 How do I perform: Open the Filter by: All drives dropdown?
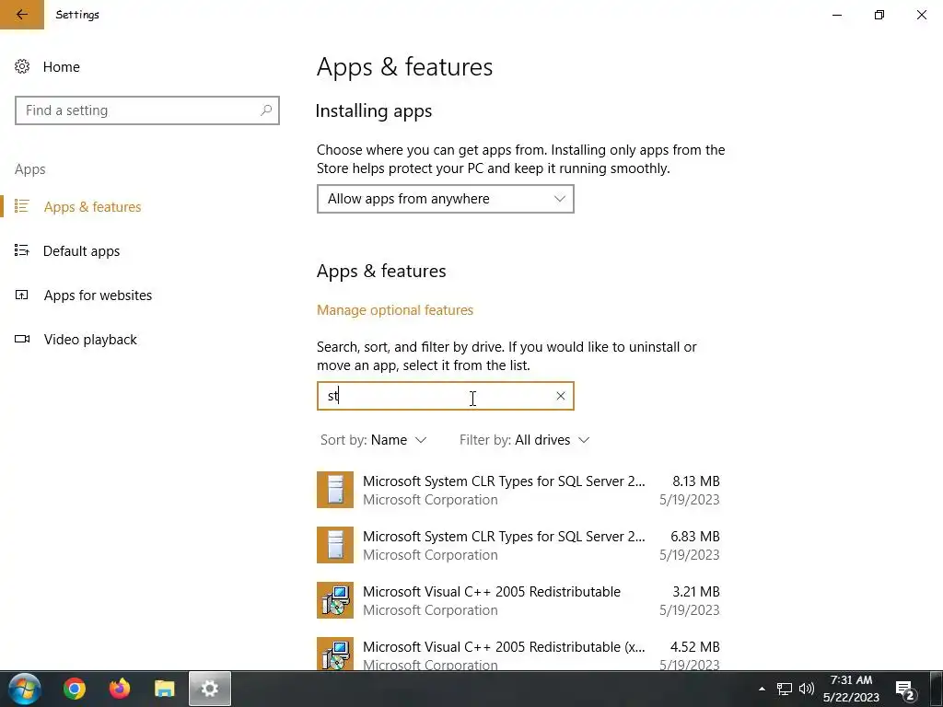point(524,440)
